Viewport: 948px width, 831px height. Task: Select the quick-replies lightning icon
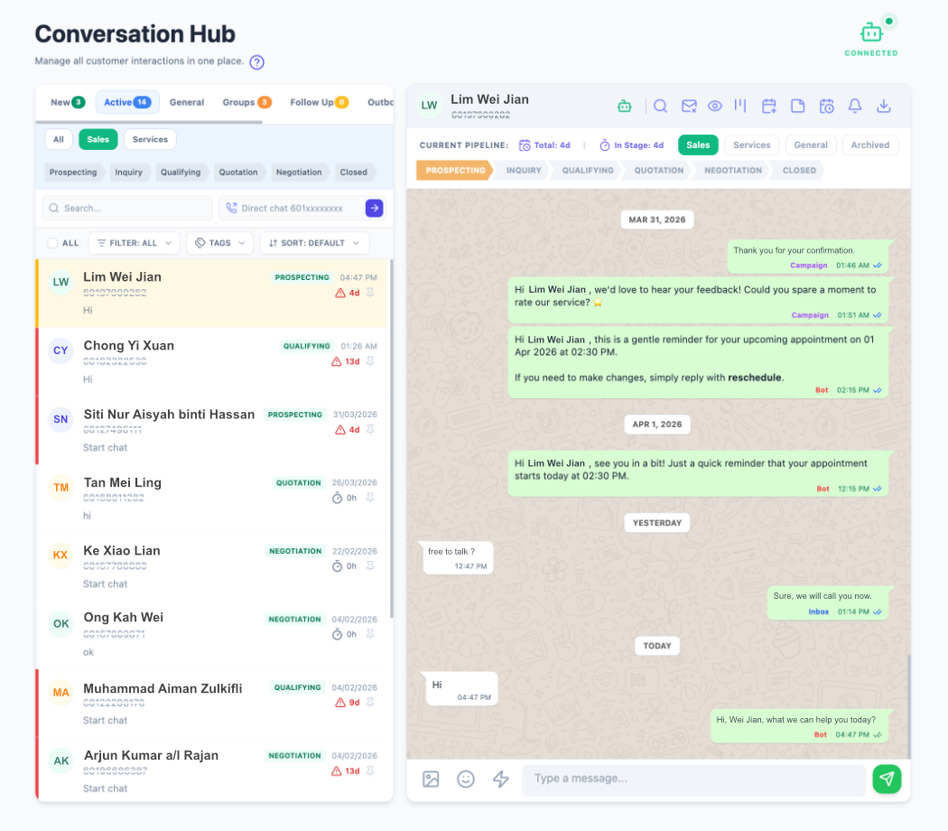click(x=501, y=779)
